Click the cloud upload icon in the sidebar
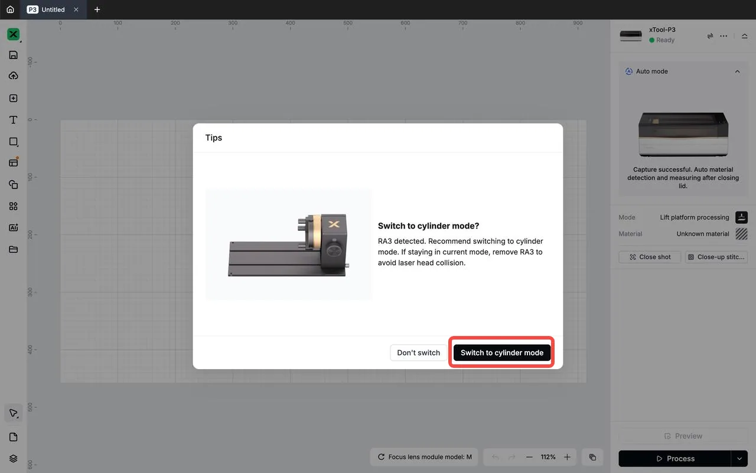 [x=13, y=76]
